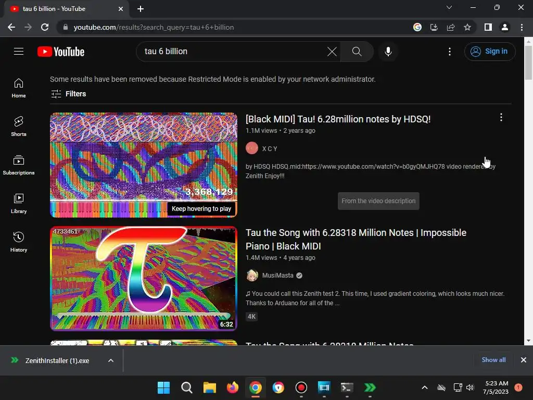The width and height of the screenshot is (533, 400).
Task: Click the page vertical scrollbar thumb
Action: click(x=528, y=63)
